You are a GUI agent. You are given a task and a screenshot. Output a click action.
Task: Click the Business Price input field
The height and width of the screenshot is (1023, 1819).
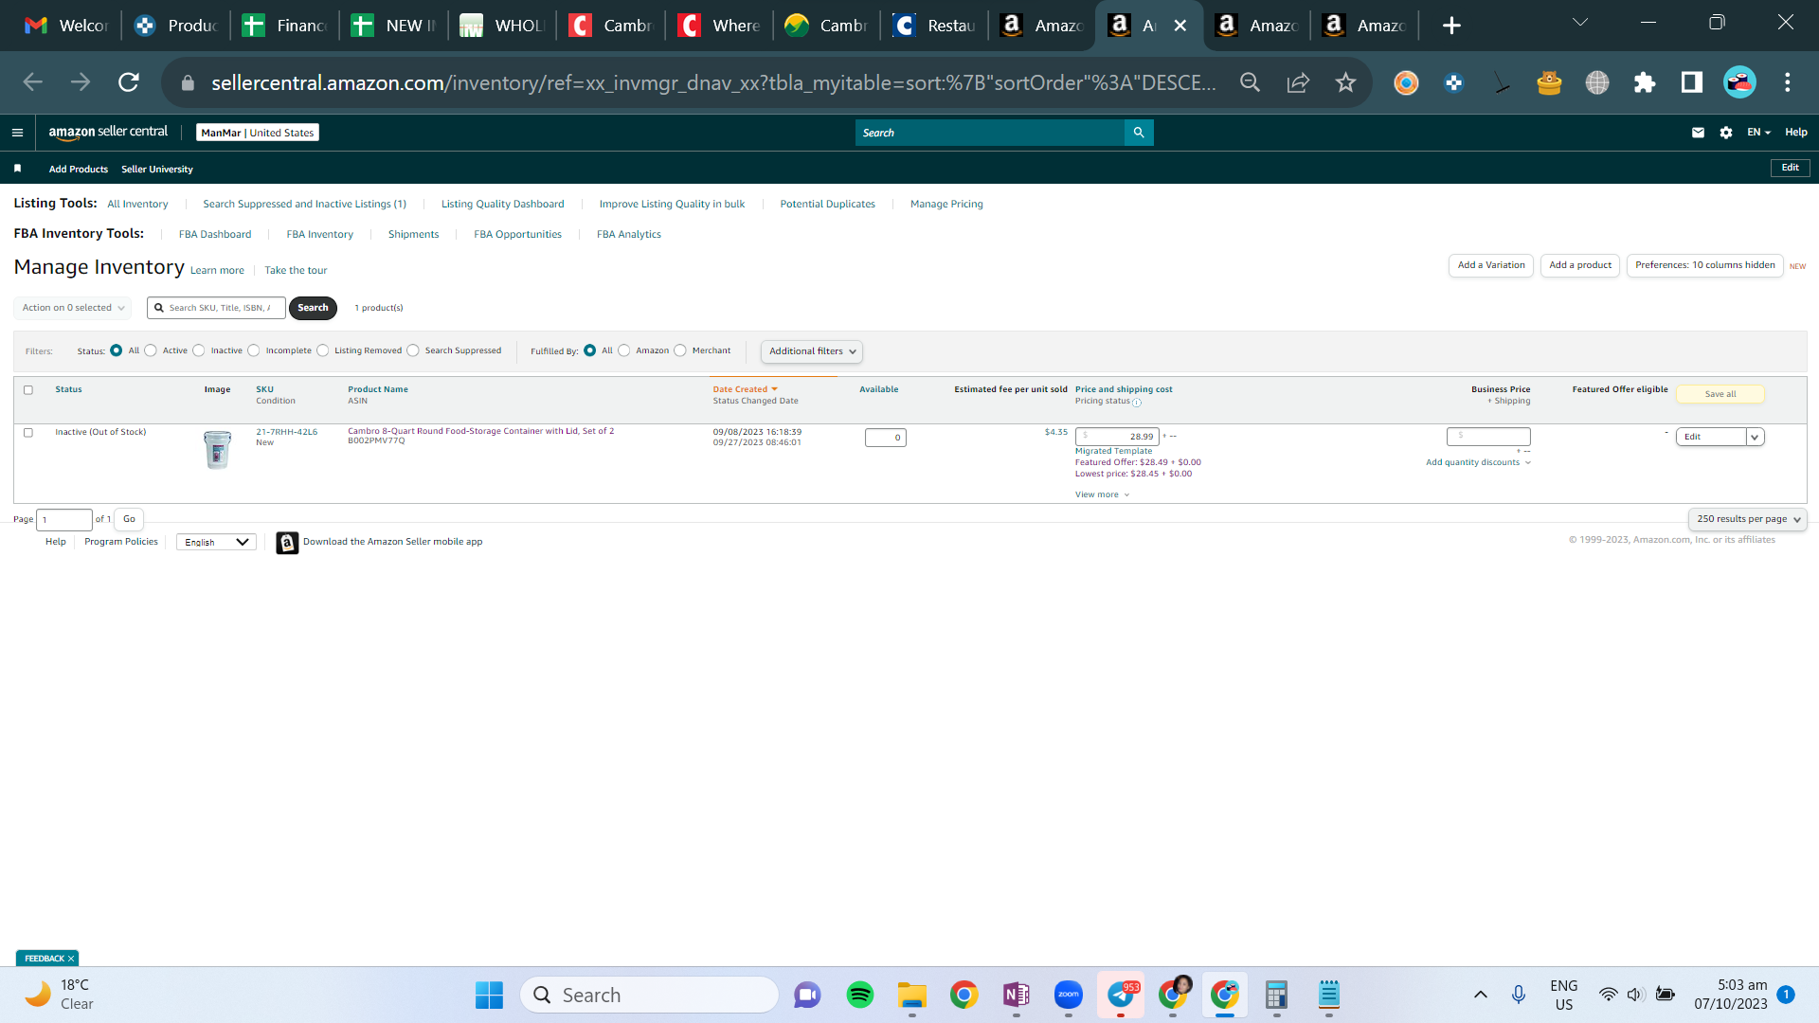1488,437
